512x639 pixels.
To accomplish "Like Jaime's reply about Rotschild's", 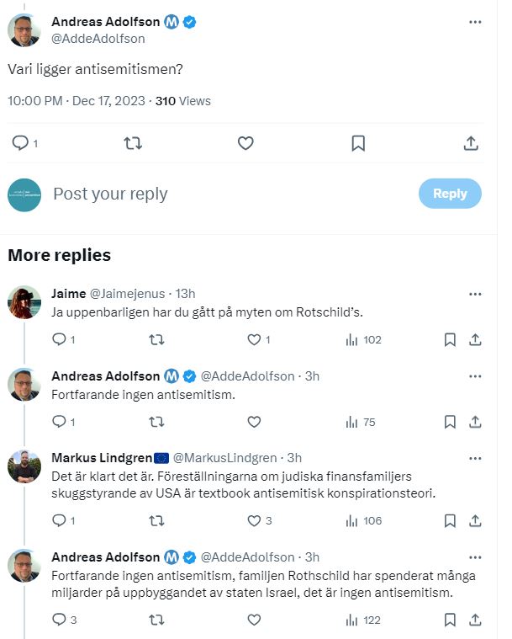I will point(255,339).
